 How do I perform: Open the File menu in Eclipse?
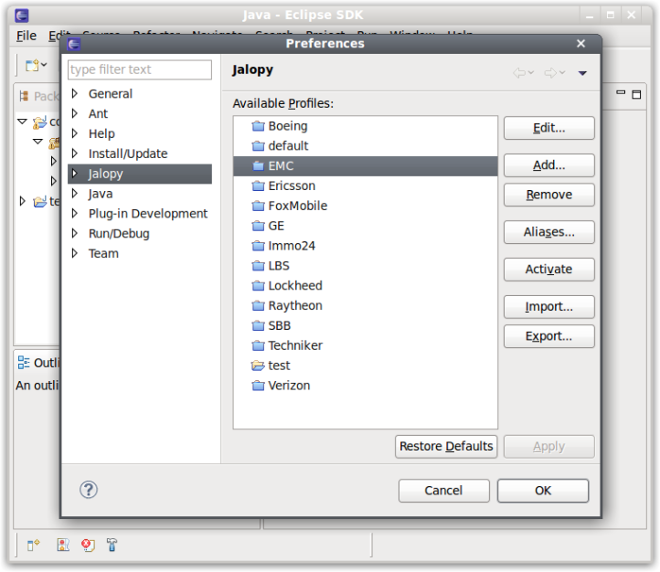(x=27, y=37)
